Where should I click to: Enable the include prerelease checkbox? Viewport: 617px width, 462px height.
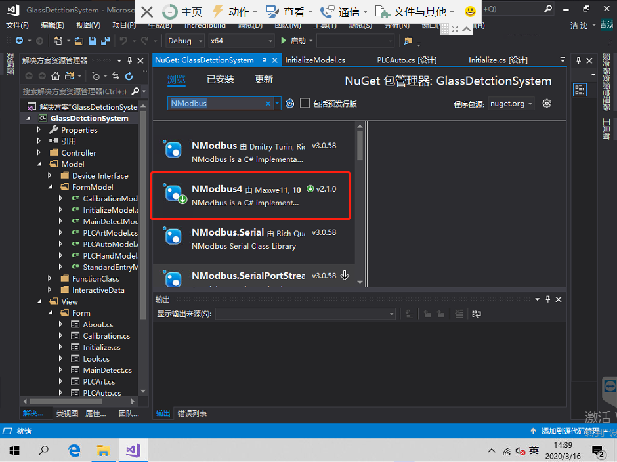click(305, 103)
